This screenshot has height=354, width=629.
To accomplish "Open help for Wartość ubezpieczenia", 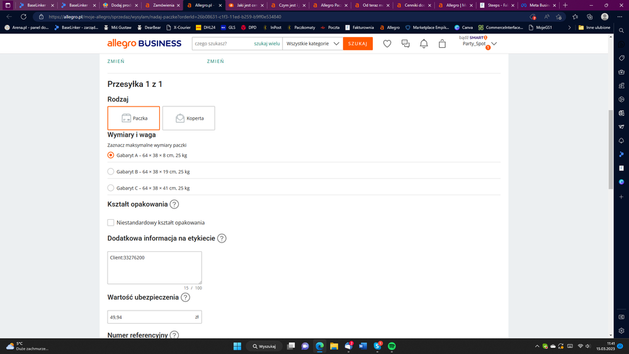I will pyautogui.click(x=185, y=297).
